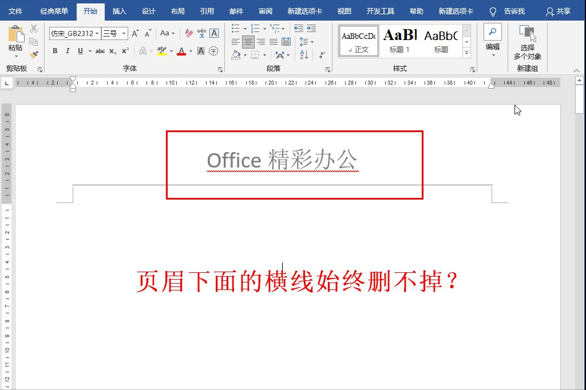
Task: Select the Format Painter brush
Action: coord(34,54)
